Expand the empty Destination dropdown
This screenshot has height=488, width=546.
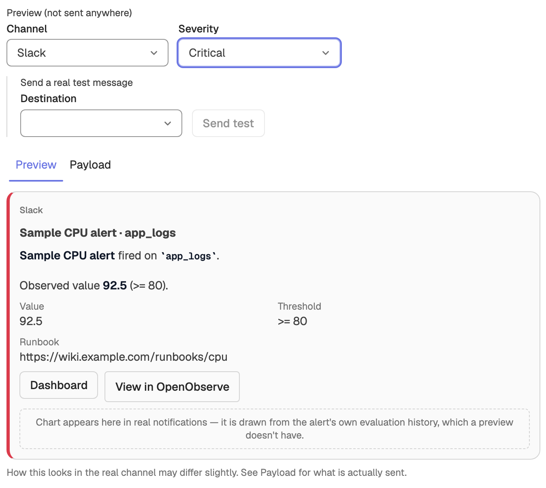[101, 123]
